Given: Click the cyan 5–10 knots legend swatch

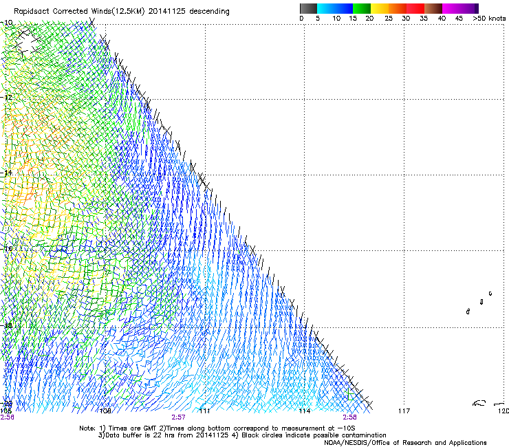Looking at the screenshot, I should [326, 8].
